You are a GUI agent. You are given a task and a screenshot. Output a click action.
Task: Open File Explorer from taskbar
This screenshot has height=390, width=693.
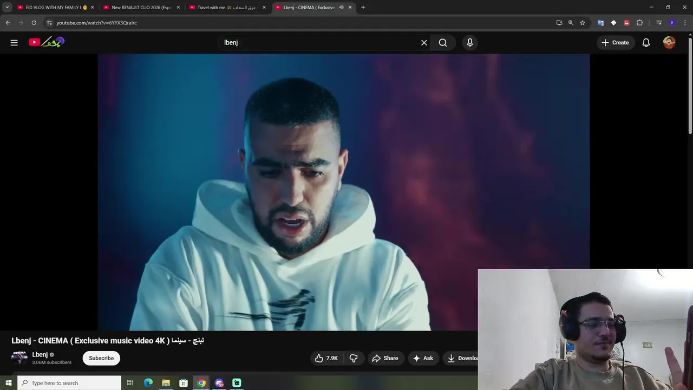click(x=166, y=383)
